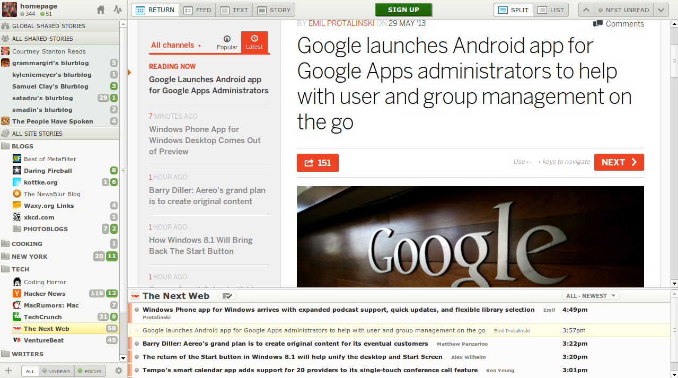Click the kottke.org favicon
This screenshot has height=378, width=678.
17,182
